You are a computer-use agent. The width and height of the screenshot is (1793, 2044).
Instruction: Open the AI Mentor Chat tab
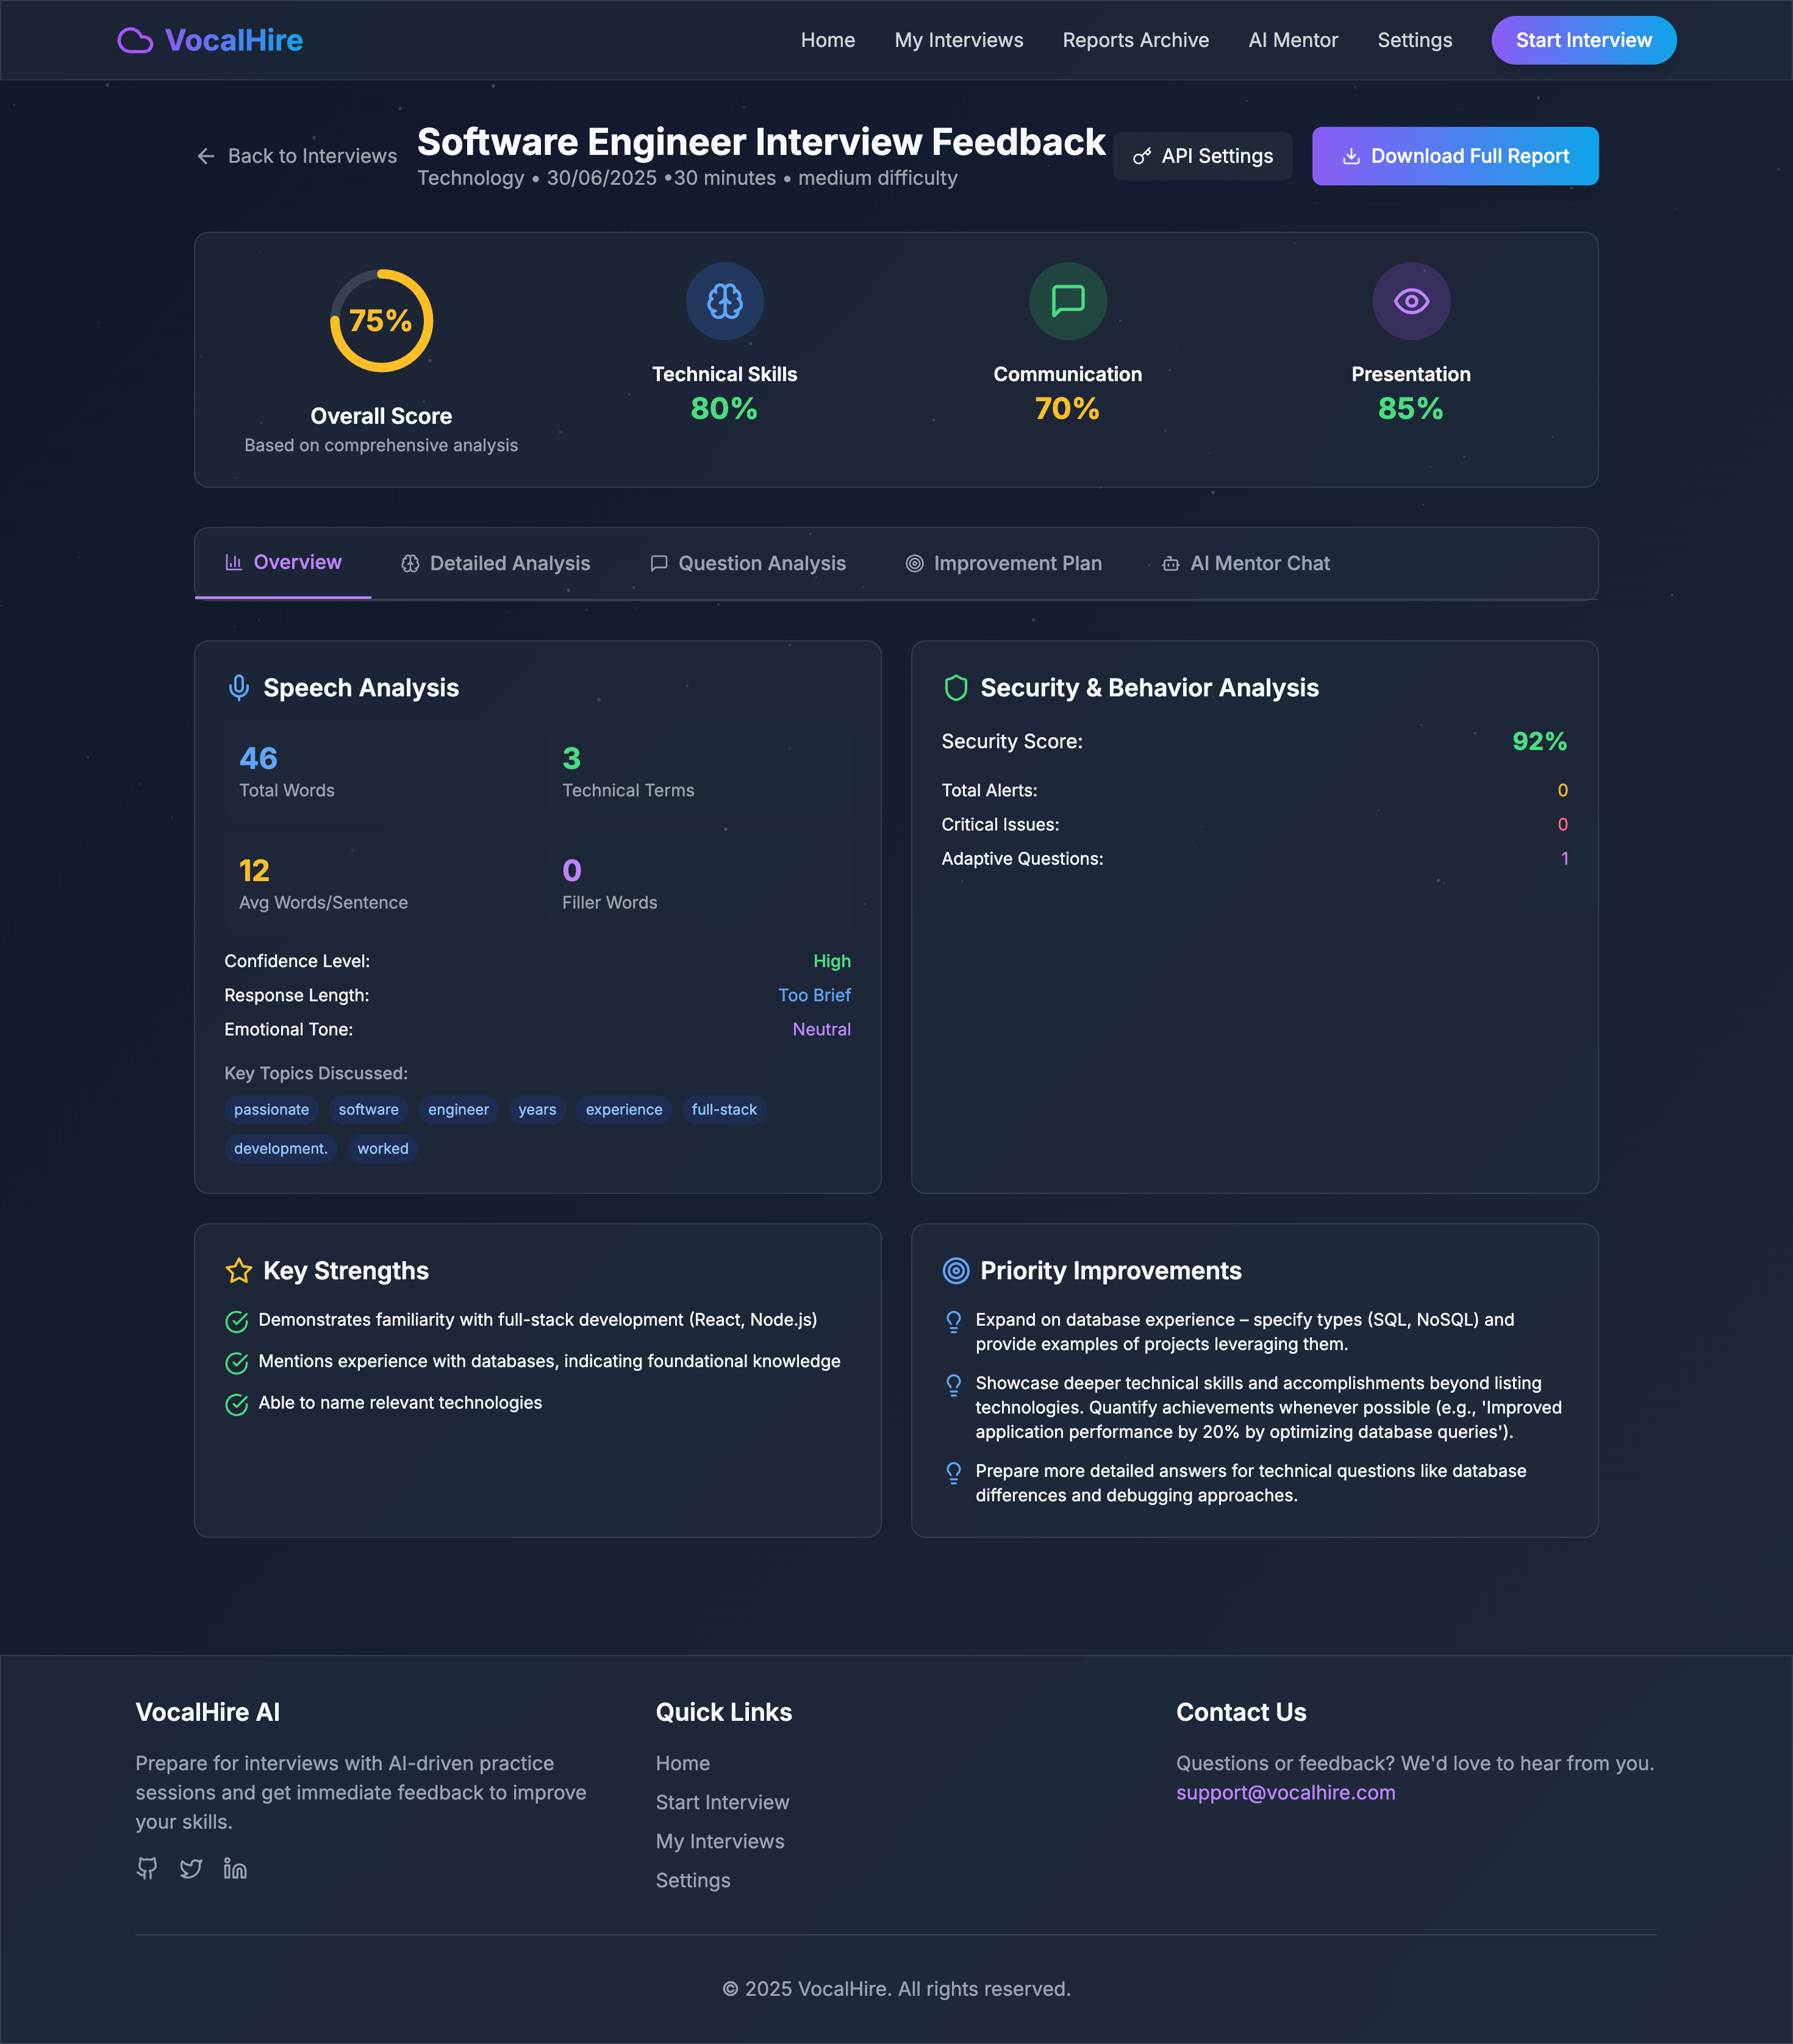pyautogui.click(x=1245, y=563)
